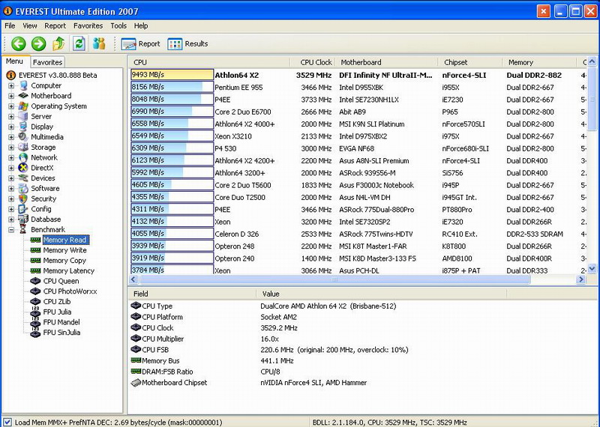Click the vertical scrollbar down arrow
Screen dimensions: 600x427
(x=592, y=269)
